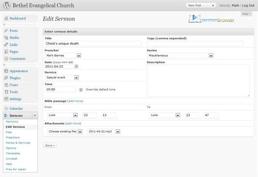
Task: Click add more next to Bible passage
Action: (75, 101)
